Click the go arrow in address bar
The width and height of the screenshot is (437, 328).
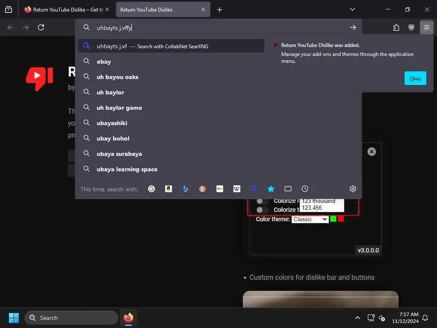click(353, 27)
